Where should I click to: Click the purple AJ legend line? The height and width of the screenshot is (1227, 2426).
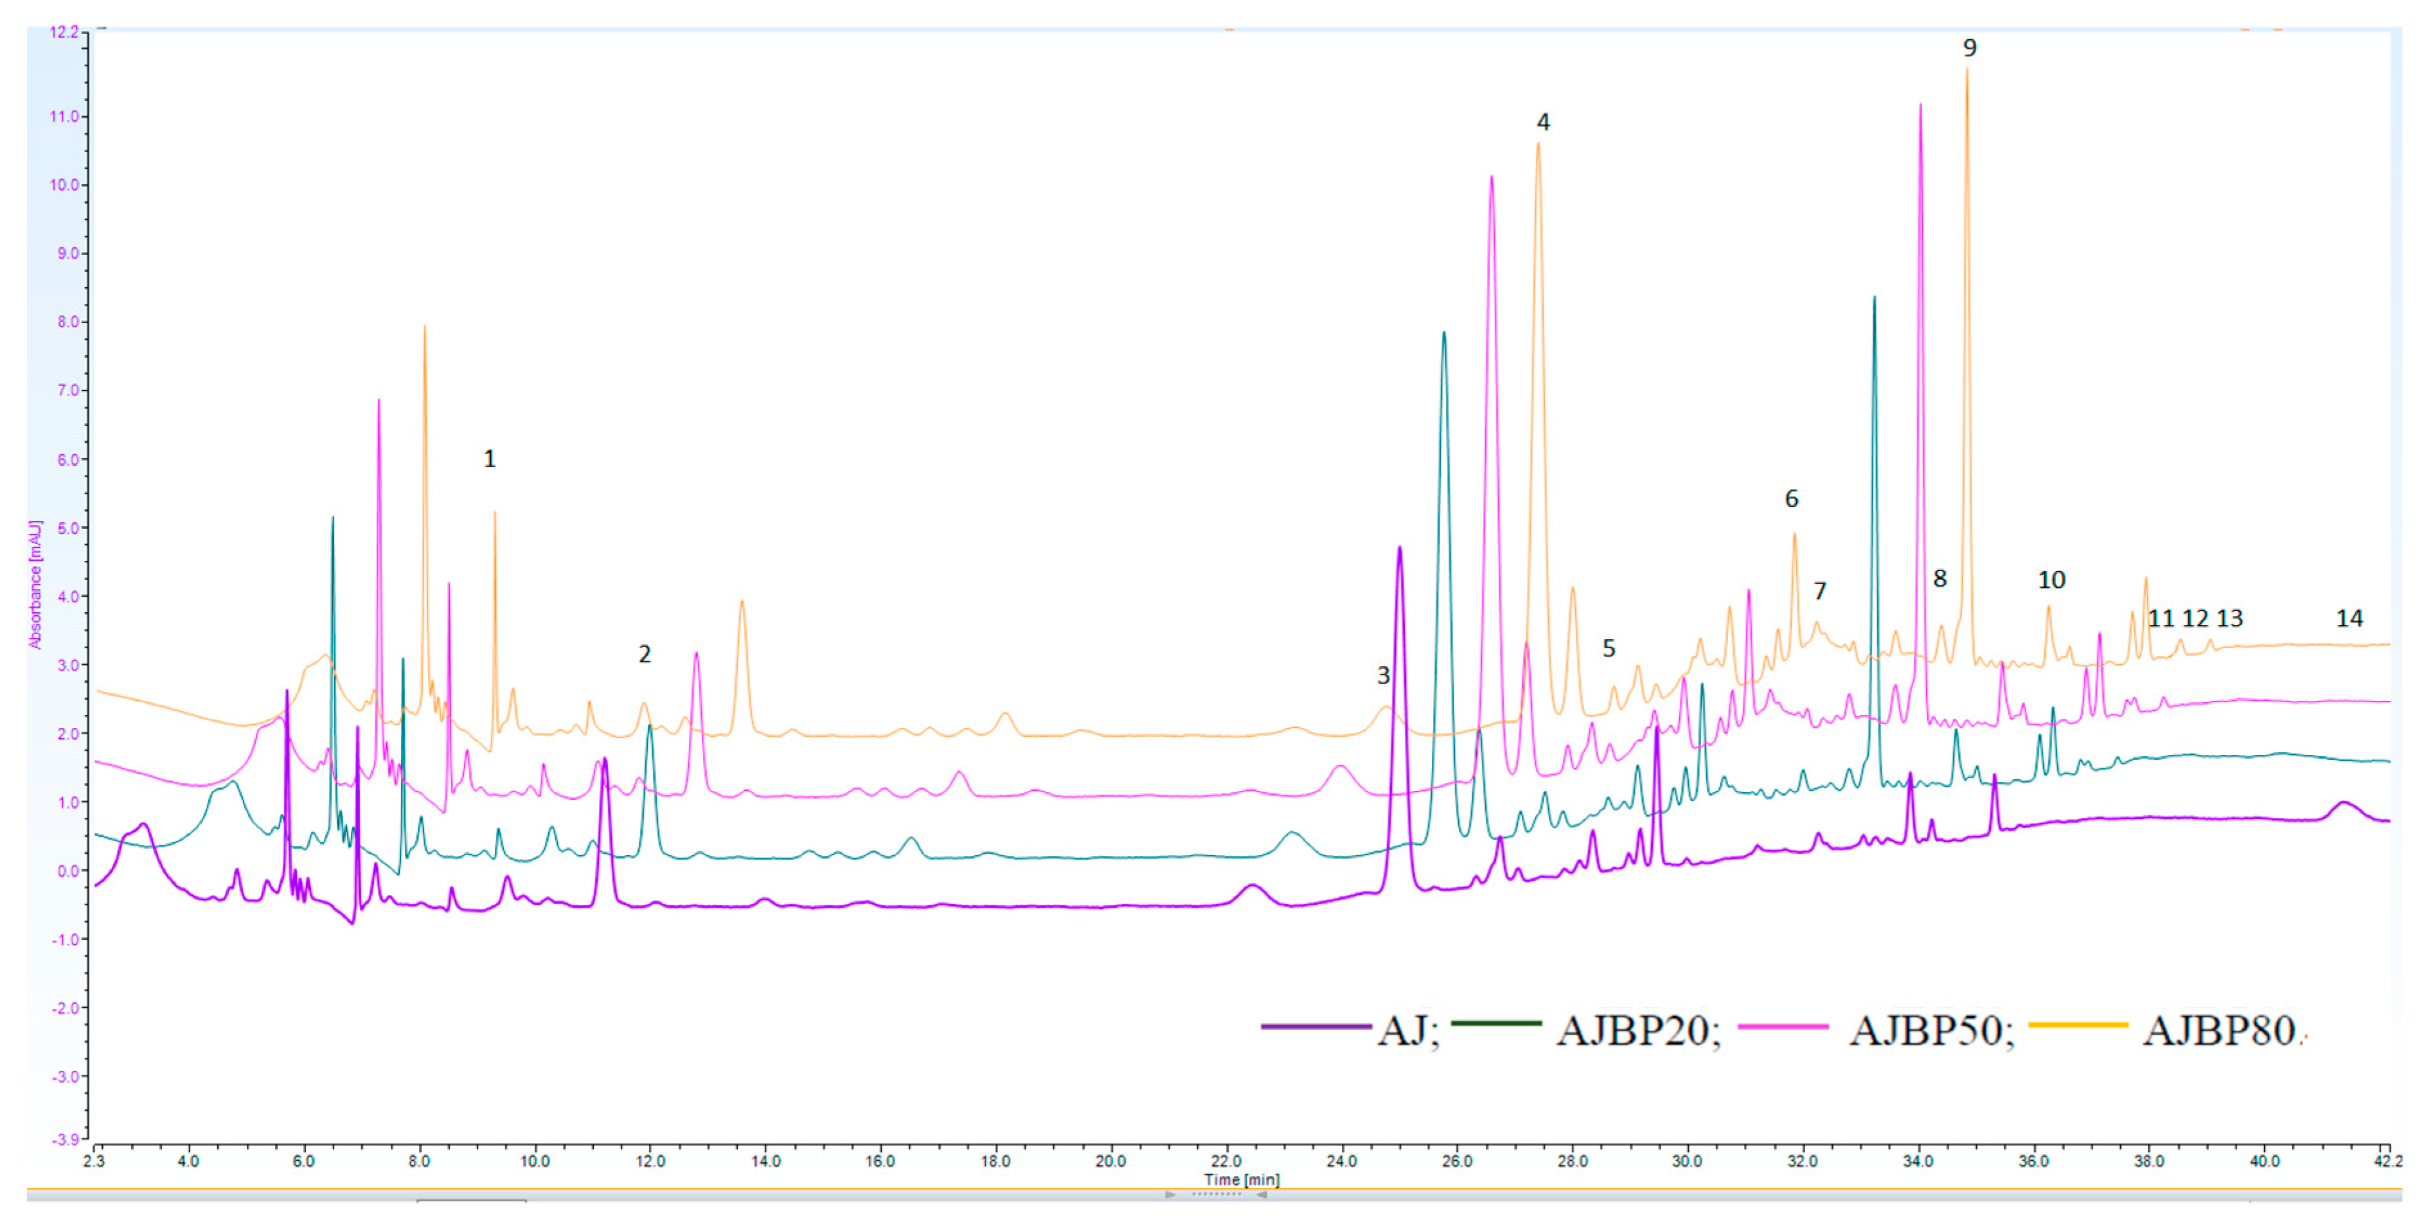click(x=1316, y=1027)
